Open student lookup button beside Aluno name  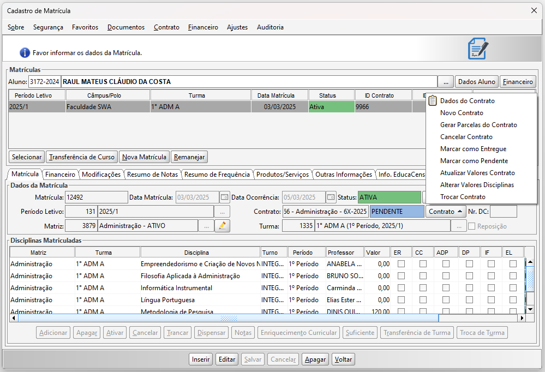[x=446, y=82]
